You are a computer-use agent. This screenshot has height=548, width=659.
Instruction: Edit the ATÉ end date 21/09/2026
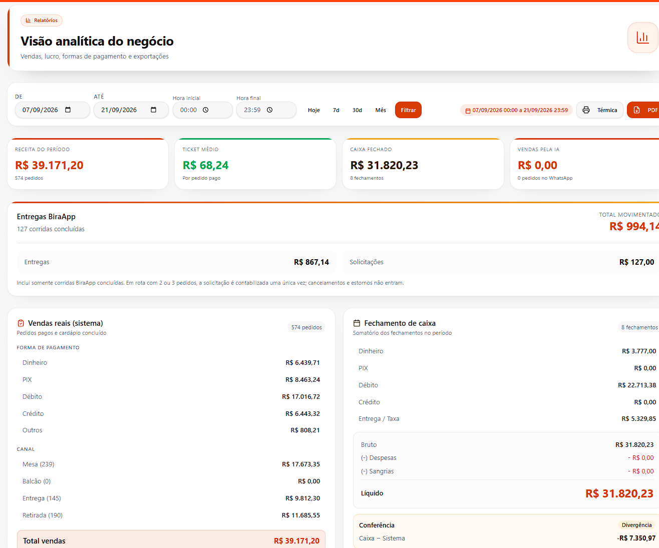(131, 110)
